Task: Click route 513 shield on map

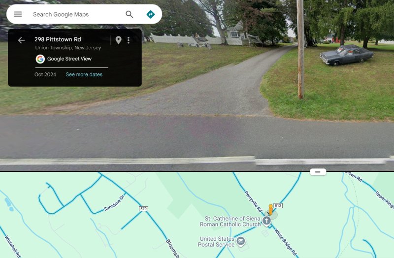Action: coord(278,205)
